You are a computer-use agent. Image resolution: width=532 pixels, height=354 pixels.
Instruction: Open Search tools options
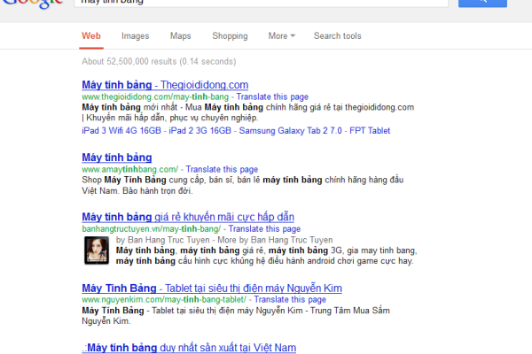point(337,36)
